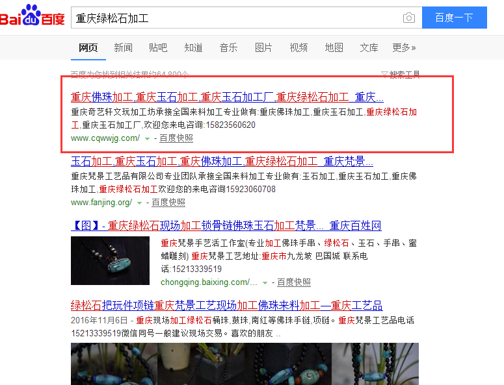
Task: Open camera image search icon
Action: coord(409,18)
